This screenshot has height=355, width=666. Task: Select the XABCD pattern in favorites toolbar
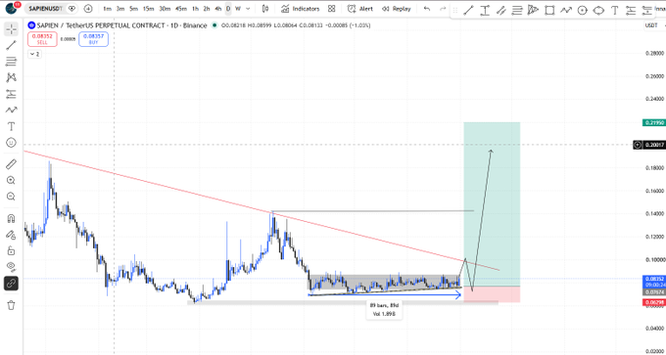click(x=533, y=10)
